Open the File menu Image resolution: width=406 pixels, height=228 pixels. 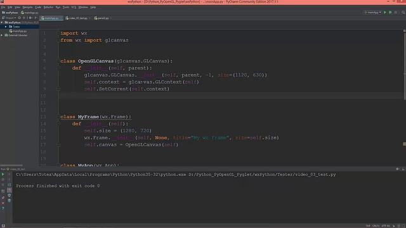point(3,7)
